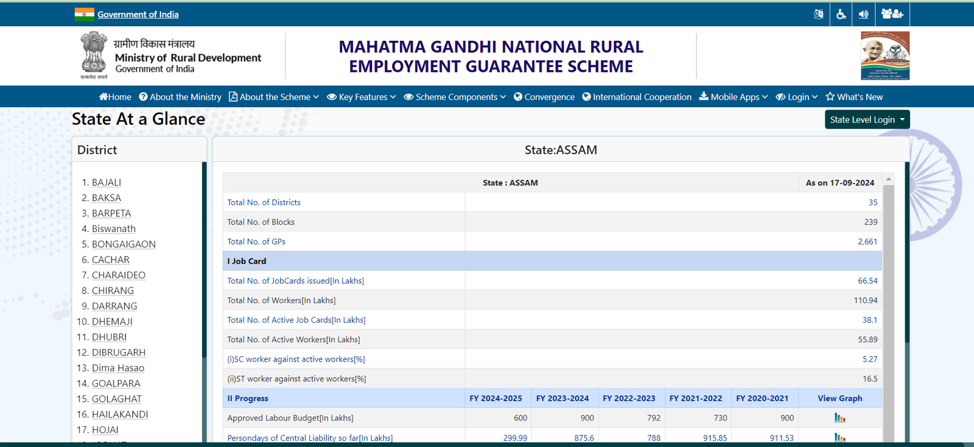
Task: Select GOLAGHAT district
Action: point(117,399)
